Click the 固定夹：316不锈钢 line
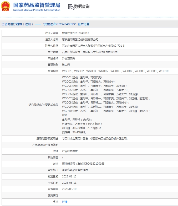Image resolution: width=178 pixels, height=206 pixels. (74, 132)
